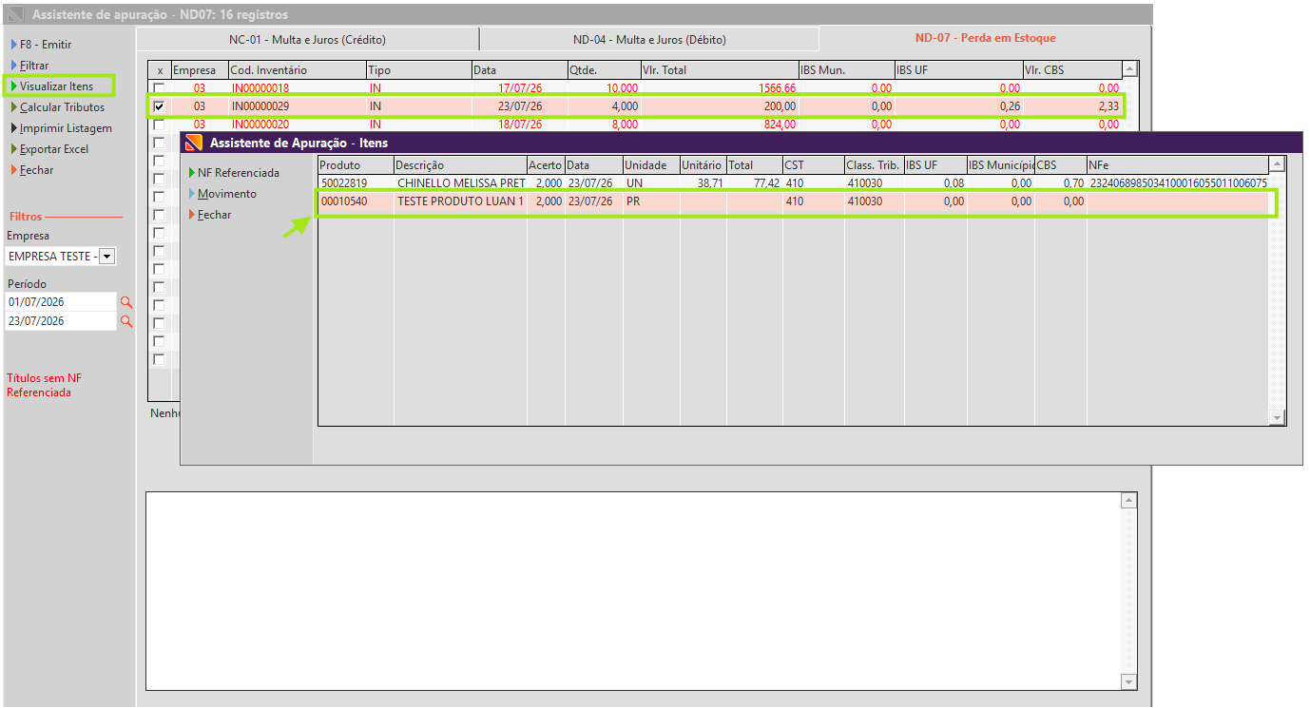Uncheck the checkbox for inventory IN00000029
This screenshot has height=708, width=1310.
pyautogui.click(x=159, y=106)
